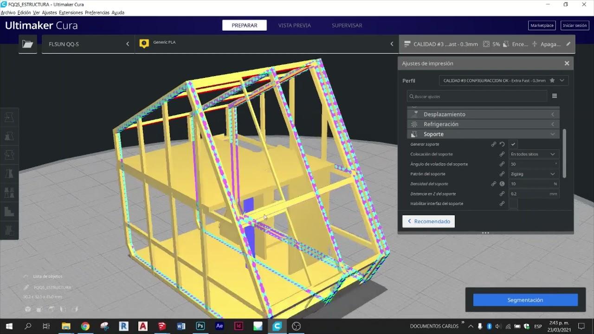Open the Preferencias menu

[x=97, y=13]
